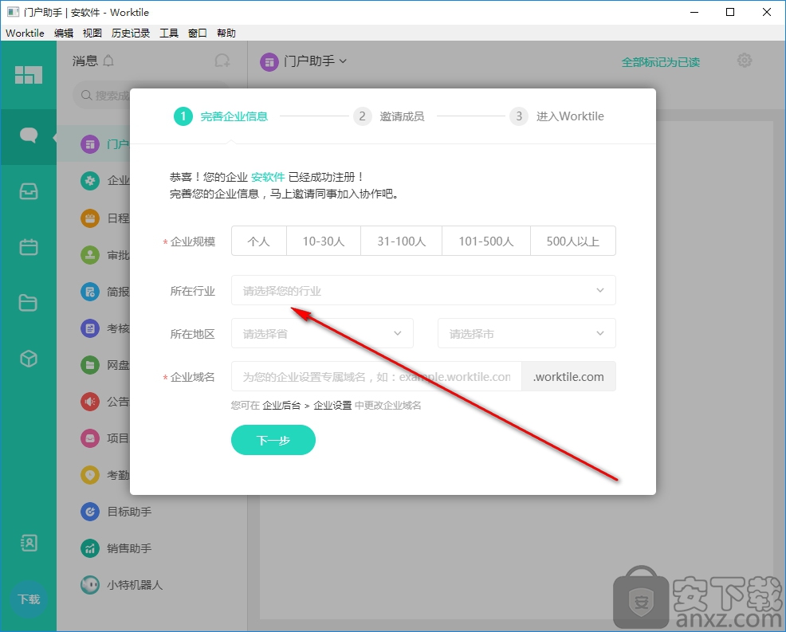Click the 安软件 company name link
Viewport: 786px width, 632px height.
pyautogui.click(x=268, y=177)
